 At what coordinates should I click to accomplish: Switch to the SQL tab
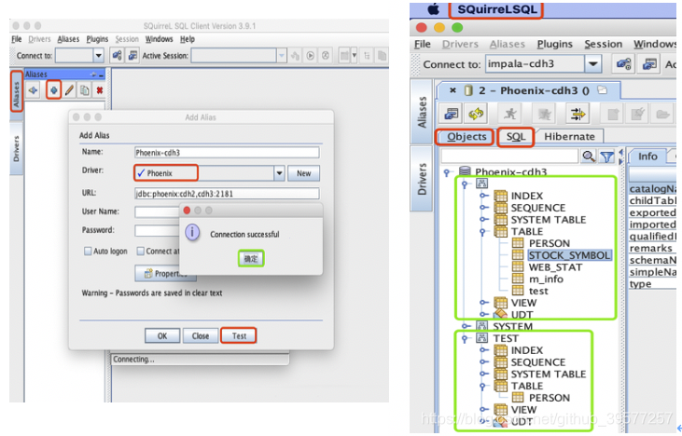pyautogui.click(x=516, y=136)
